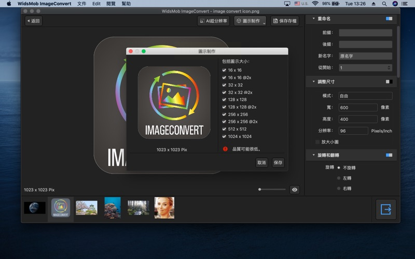This screenshot has height=259, width=415.
Task: Open the 文件 menu
Action: pos(81,4)
